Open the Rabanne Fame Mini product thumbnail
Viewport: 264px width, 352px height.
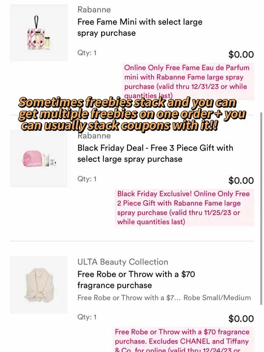[38, 33]
